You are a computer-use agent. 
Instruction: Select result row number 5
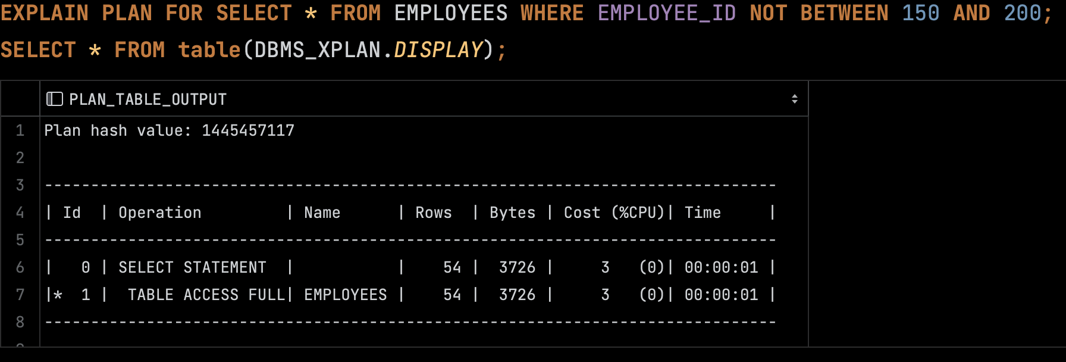pyautogui.click(x=20, y=240)
